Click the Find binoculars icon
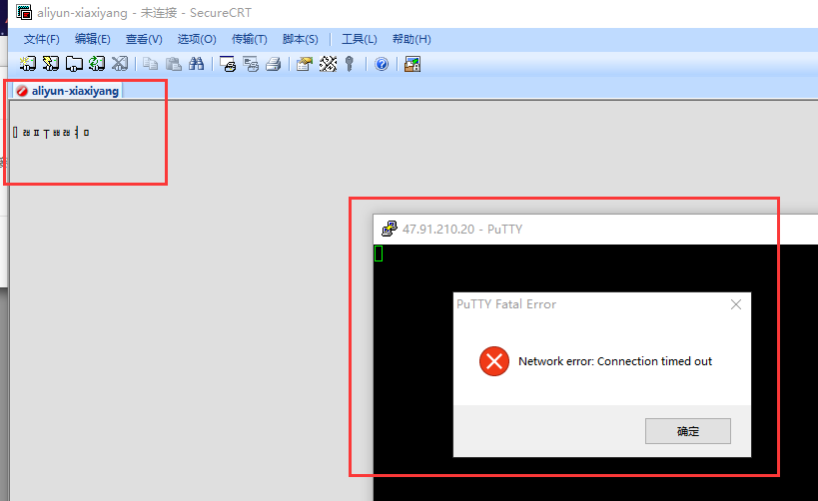818x501 pixels. coord(197,64)
